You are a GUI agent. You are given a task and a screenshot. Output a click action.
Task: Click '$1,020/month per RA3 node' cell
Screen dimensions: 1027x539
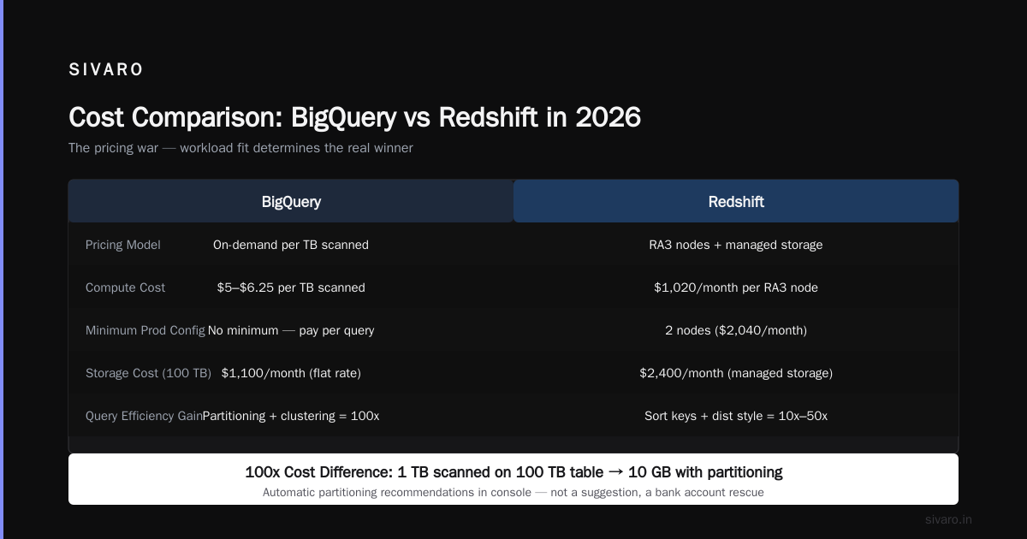point(736,287)
